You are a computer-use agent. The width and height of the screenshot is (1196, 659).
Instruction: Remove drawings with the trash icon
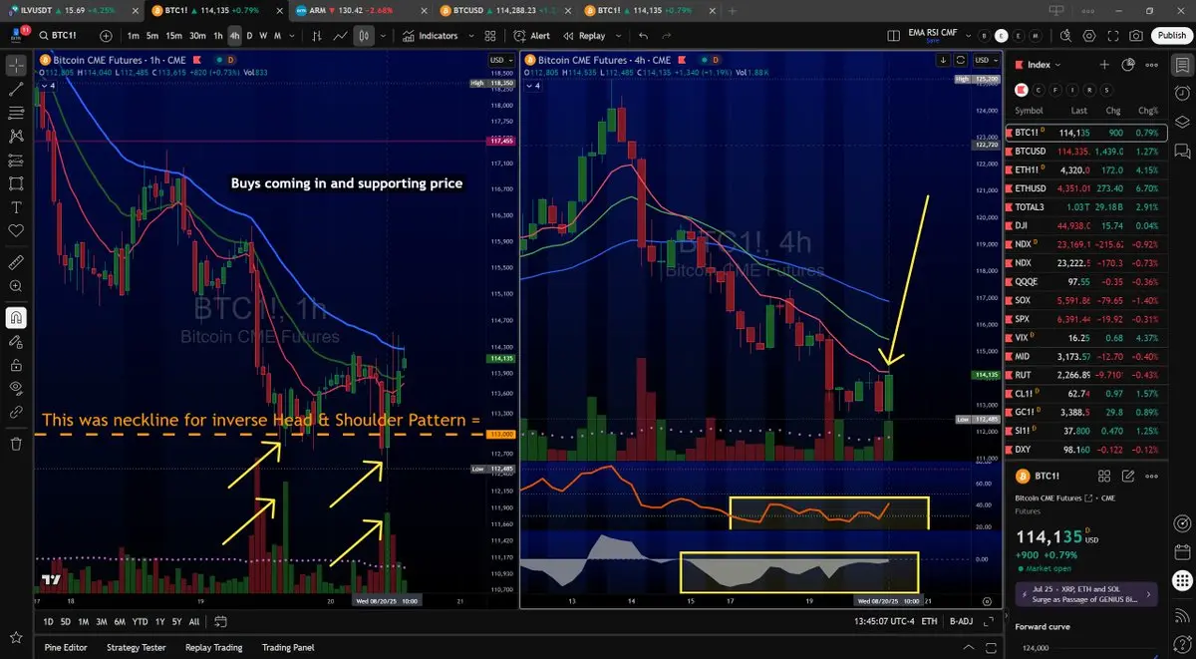[x=16, y=444]
